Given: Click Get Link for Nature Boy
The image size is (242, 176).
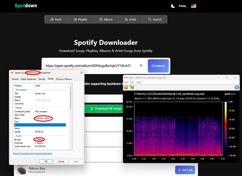Looking at the screenshot, I should click(x=185, y=170).
